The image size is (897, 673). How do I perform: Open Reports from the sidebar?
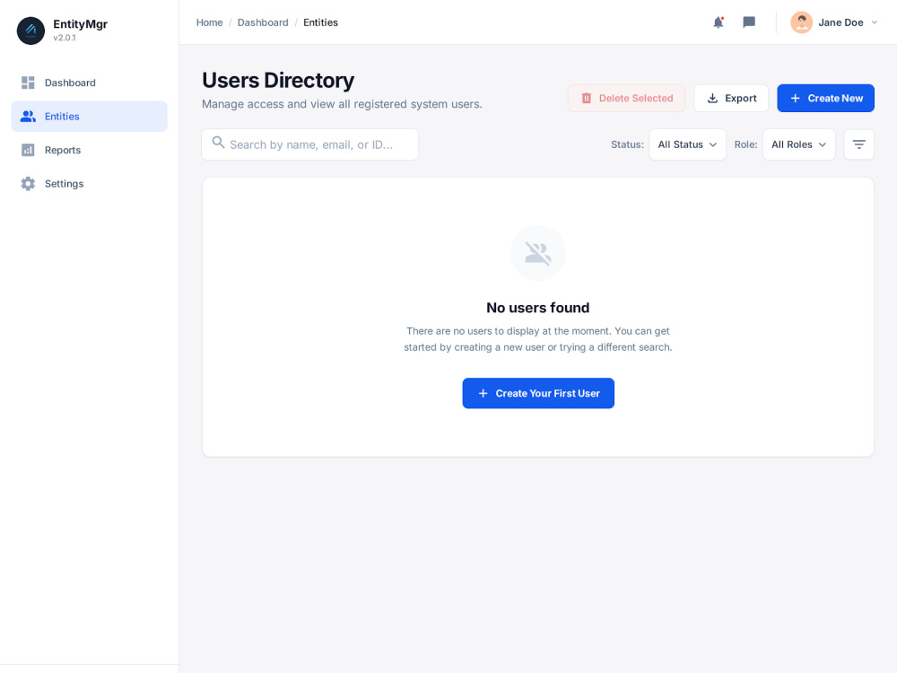tap(28, 150)
